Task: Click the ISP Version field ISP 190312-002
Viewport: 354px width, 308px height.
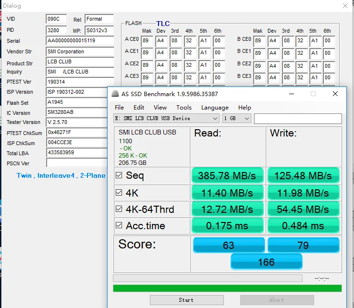Action: point(77,92)
